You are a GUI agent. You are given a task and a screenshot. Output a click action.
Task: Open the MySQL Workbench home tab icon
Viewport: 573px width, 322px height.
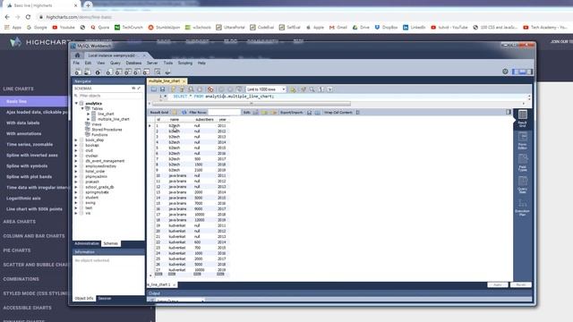[x=77, y=55]
